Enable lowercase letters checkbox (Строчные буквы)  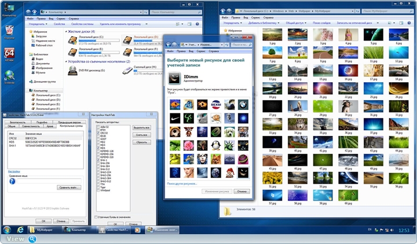(x=96, y=217)
